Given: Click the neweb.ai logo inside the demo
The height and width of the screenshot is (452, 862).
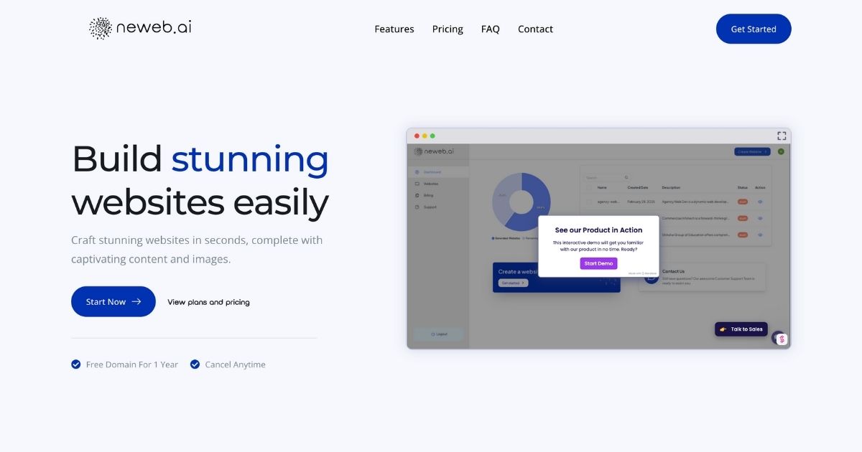Looking at the screenshot, I should 434,151.
